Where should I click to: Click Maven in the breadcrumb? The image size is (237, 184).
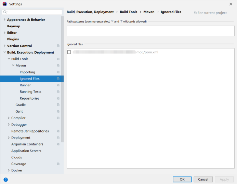[149, 12]
